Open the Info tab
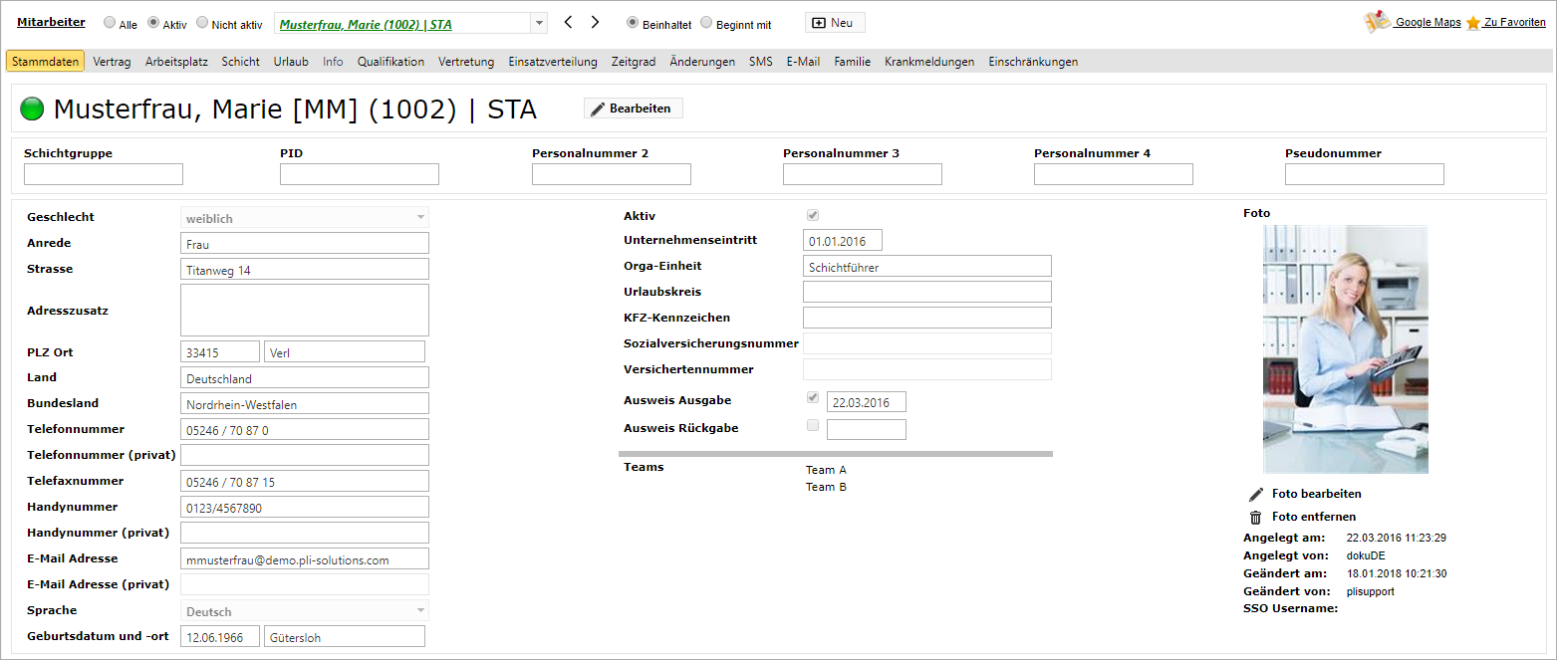The height and width of the screenshot is (660, 1557). [x=333, y=62]
